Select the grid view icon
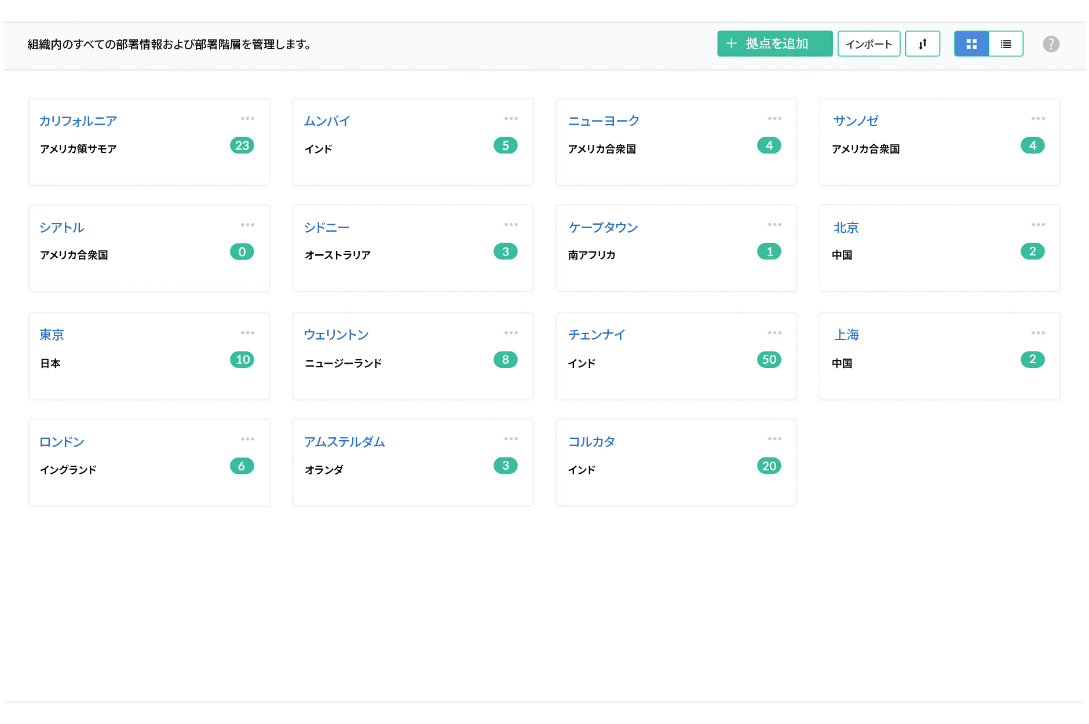1089x724 pixels. [x=971, y=43]
